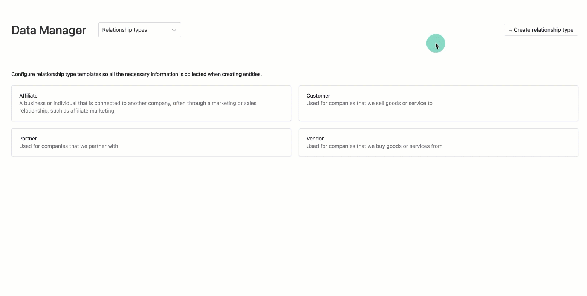Viewport: 587px width, 296px height.
Task: Click the Create relationship type button
Action: (541, 30)
